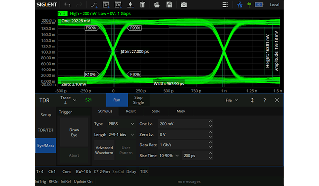Click the add trace curve icon

[94, 5]
